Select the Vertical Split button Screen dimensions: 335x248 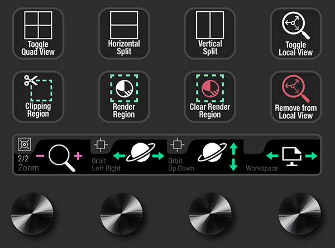pos(210,34)
